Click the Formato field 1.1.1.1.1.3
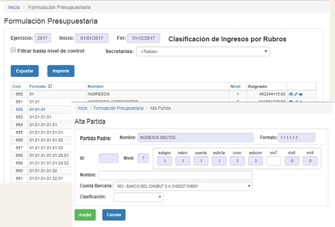Image resolution: width=335 pixels, height=227 pixels. pos(296,137)
